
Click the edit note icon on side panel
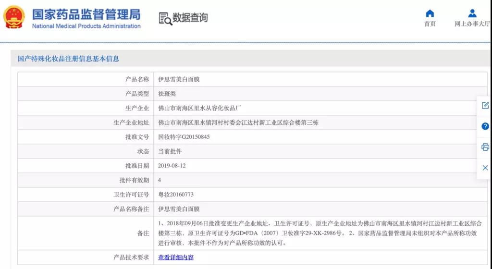485,105
